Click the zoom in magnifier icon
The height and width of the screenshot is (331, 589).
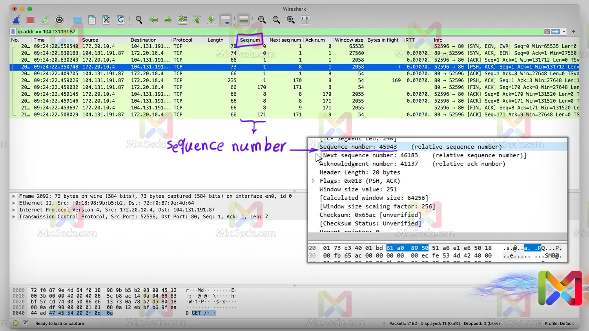point(262,20)
